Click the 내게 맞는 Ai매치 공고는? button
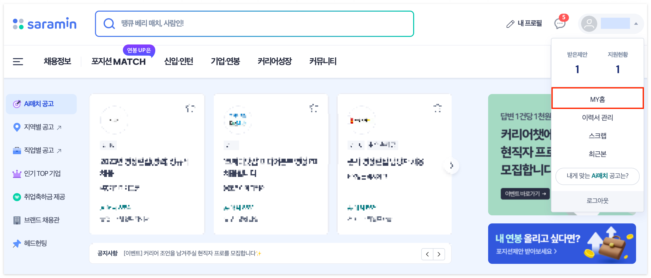Image resolution: width=651 pixels, height=278 pixels. click(x=597, y=176)
